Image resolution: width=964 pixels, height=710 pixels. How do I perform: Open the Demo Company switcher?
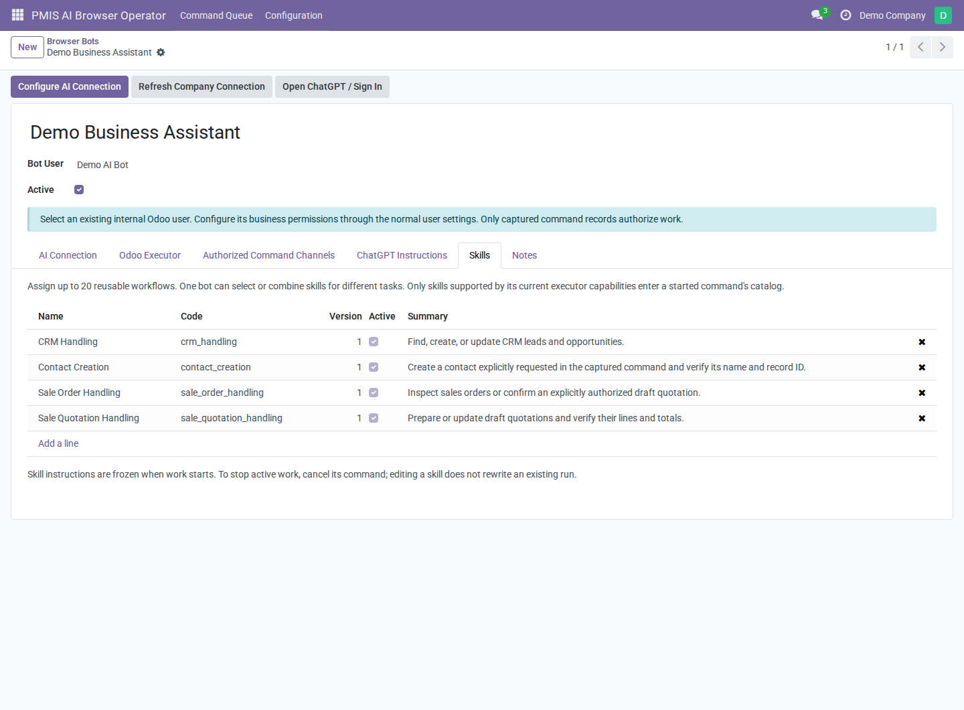click(892, 15)
